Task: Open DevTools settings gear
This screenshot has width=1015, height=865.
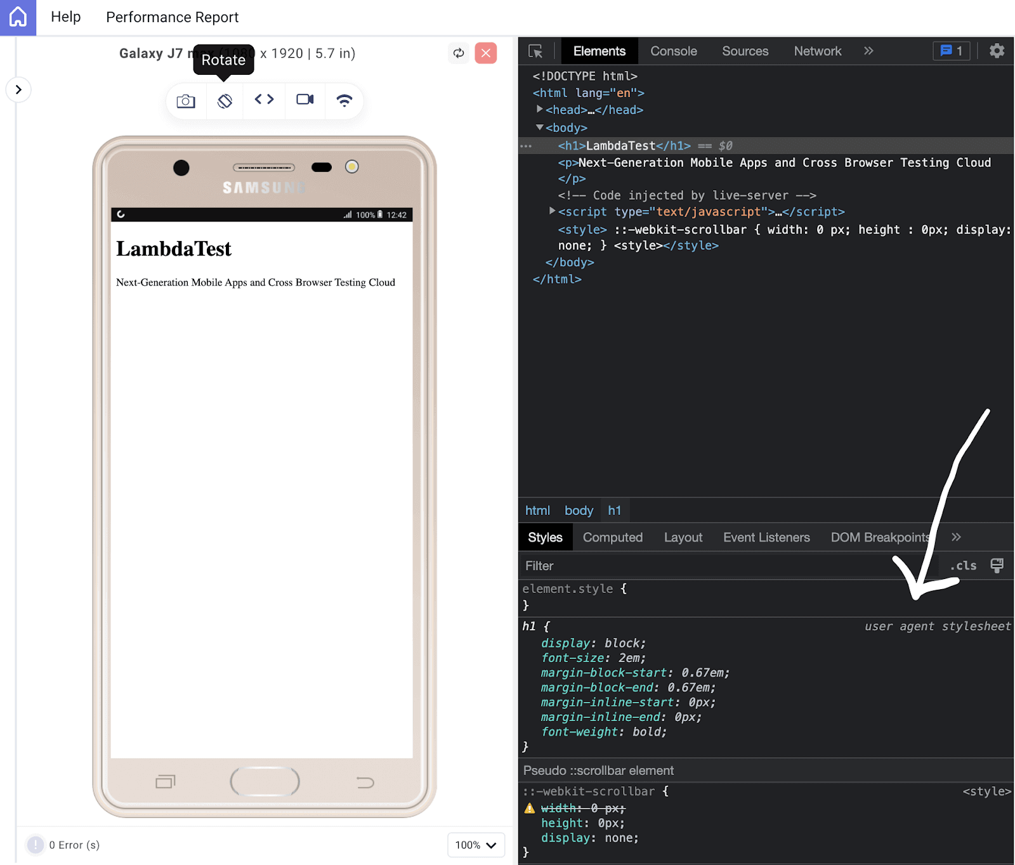Action: (997, 51)
